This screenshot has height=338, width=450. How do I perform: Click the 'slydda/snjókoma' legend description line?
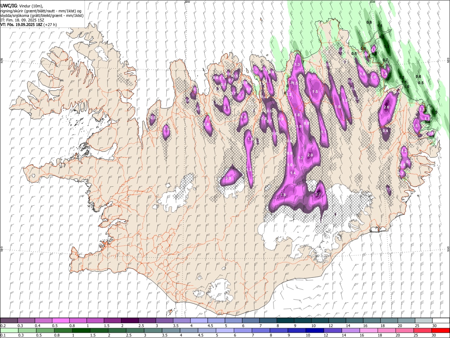(x=41, y=15)
